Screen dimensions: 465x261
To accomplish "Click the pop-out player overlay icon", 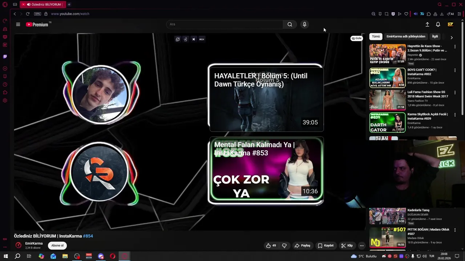I will pos(178,39).
